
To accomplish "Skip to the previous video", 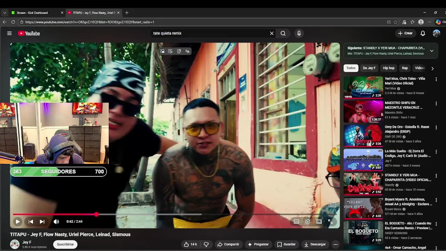I will coord(31,221).
